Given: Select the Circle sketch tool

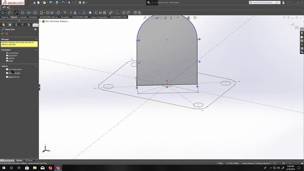Looking at the screenshot, I should (x=35, y=13).
